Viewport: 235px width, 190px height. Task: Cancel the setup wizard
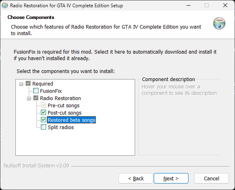click(212, 178)
